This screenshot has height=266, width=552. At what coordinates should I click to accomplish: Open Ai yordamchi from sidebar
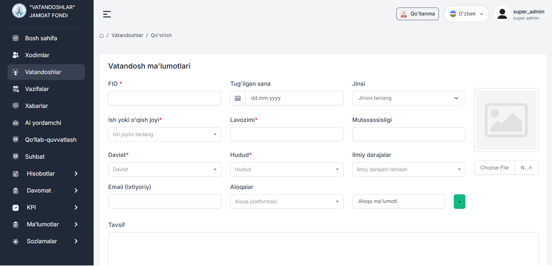click(x=43, y=123)
